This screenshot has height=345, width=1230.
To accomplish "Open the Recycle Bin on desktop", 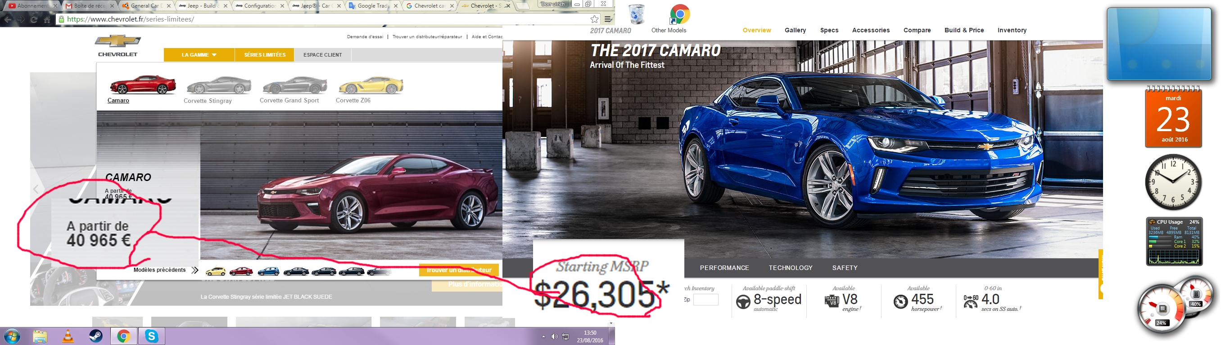I will [637, 14].
